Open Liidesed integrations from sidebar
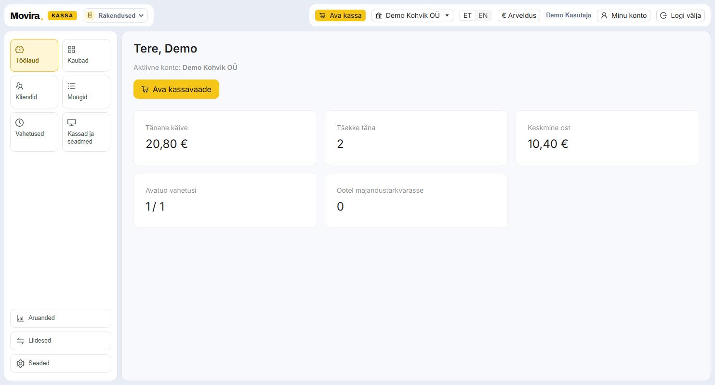This screenshot has width=715, height=385. pos(61,341)
